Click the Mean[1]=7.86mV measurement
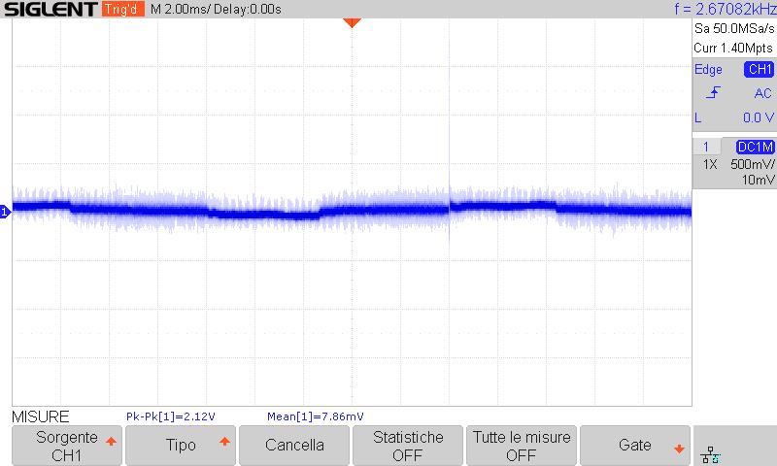Screen dimensions: 777x466 pyautogui.click(x=315, y=416)
